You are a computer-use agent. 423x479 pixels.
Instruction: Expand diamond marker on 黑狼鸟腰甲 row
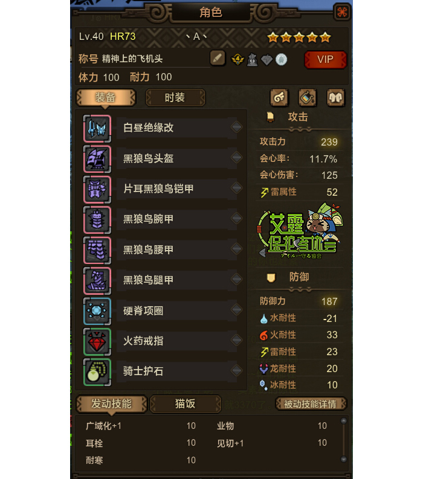pos(236,249)
